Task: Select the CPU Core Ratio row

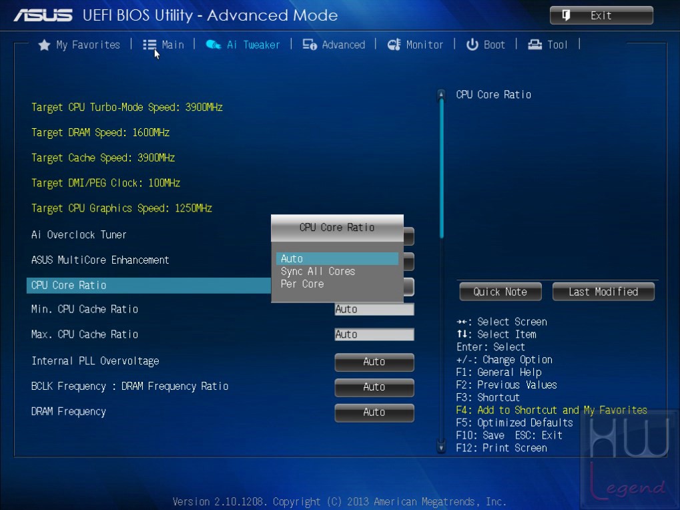Action: pyautogui.click(x=149, y=285)
